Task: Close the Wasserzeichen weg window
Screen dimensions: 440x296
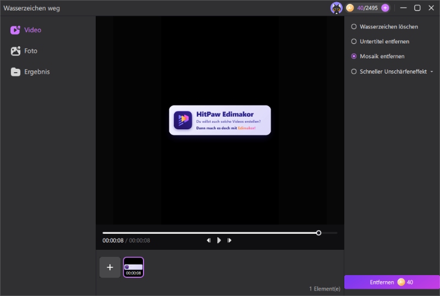Action: (x=431, y=8)
